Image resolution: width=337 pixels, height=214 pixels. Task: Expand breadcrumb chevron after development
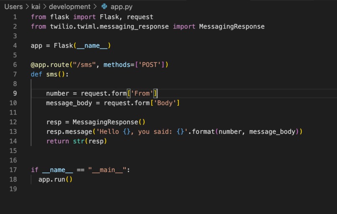95,7
